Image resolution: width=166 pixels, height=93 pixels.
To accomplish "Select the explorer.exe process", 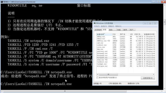I will click(x=126, y=51).
